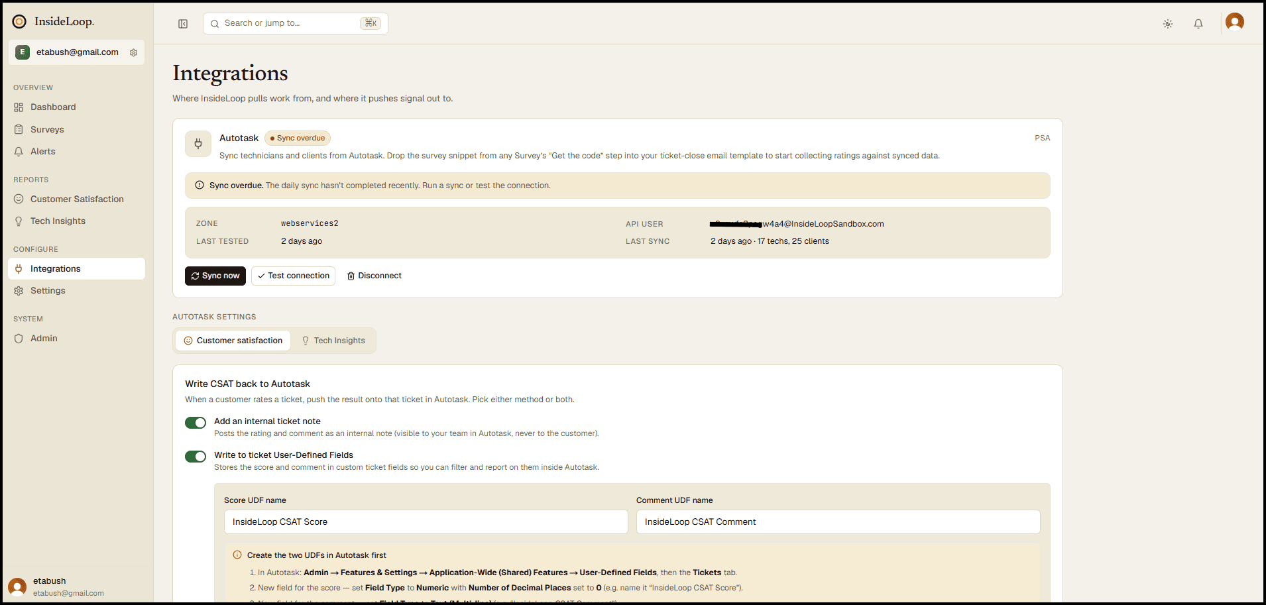The image size is (1266, 605).
Task: Toggle Write to ticket User-Defined Fields
Action: (x=196, y=457)
